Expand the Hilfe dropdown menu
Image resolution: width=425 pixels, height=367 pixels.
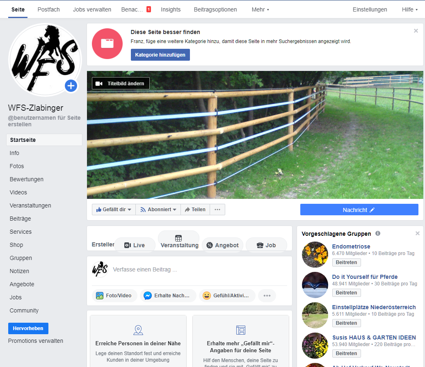(410, 9)
